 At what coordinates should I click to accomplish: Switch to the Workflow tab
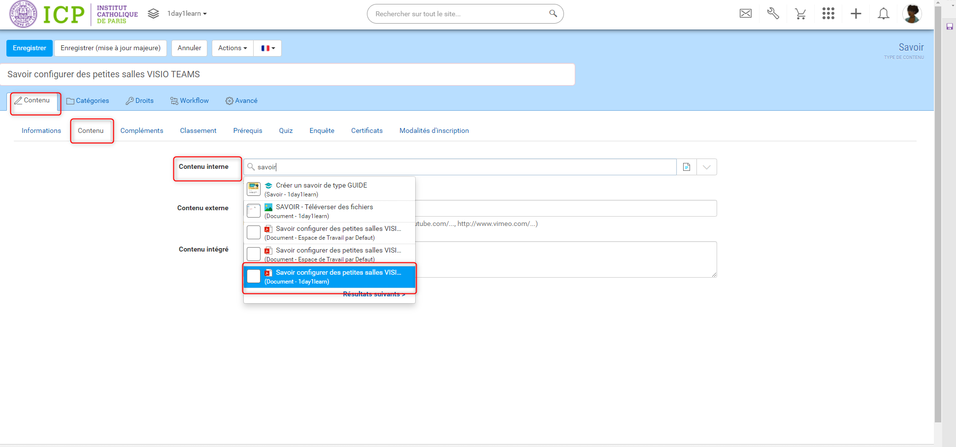[x=190, y=100]
